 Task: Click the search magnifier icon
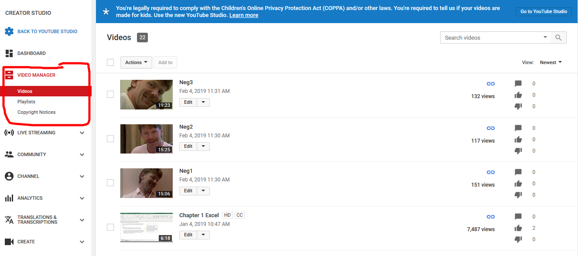[x=558, y=38]
